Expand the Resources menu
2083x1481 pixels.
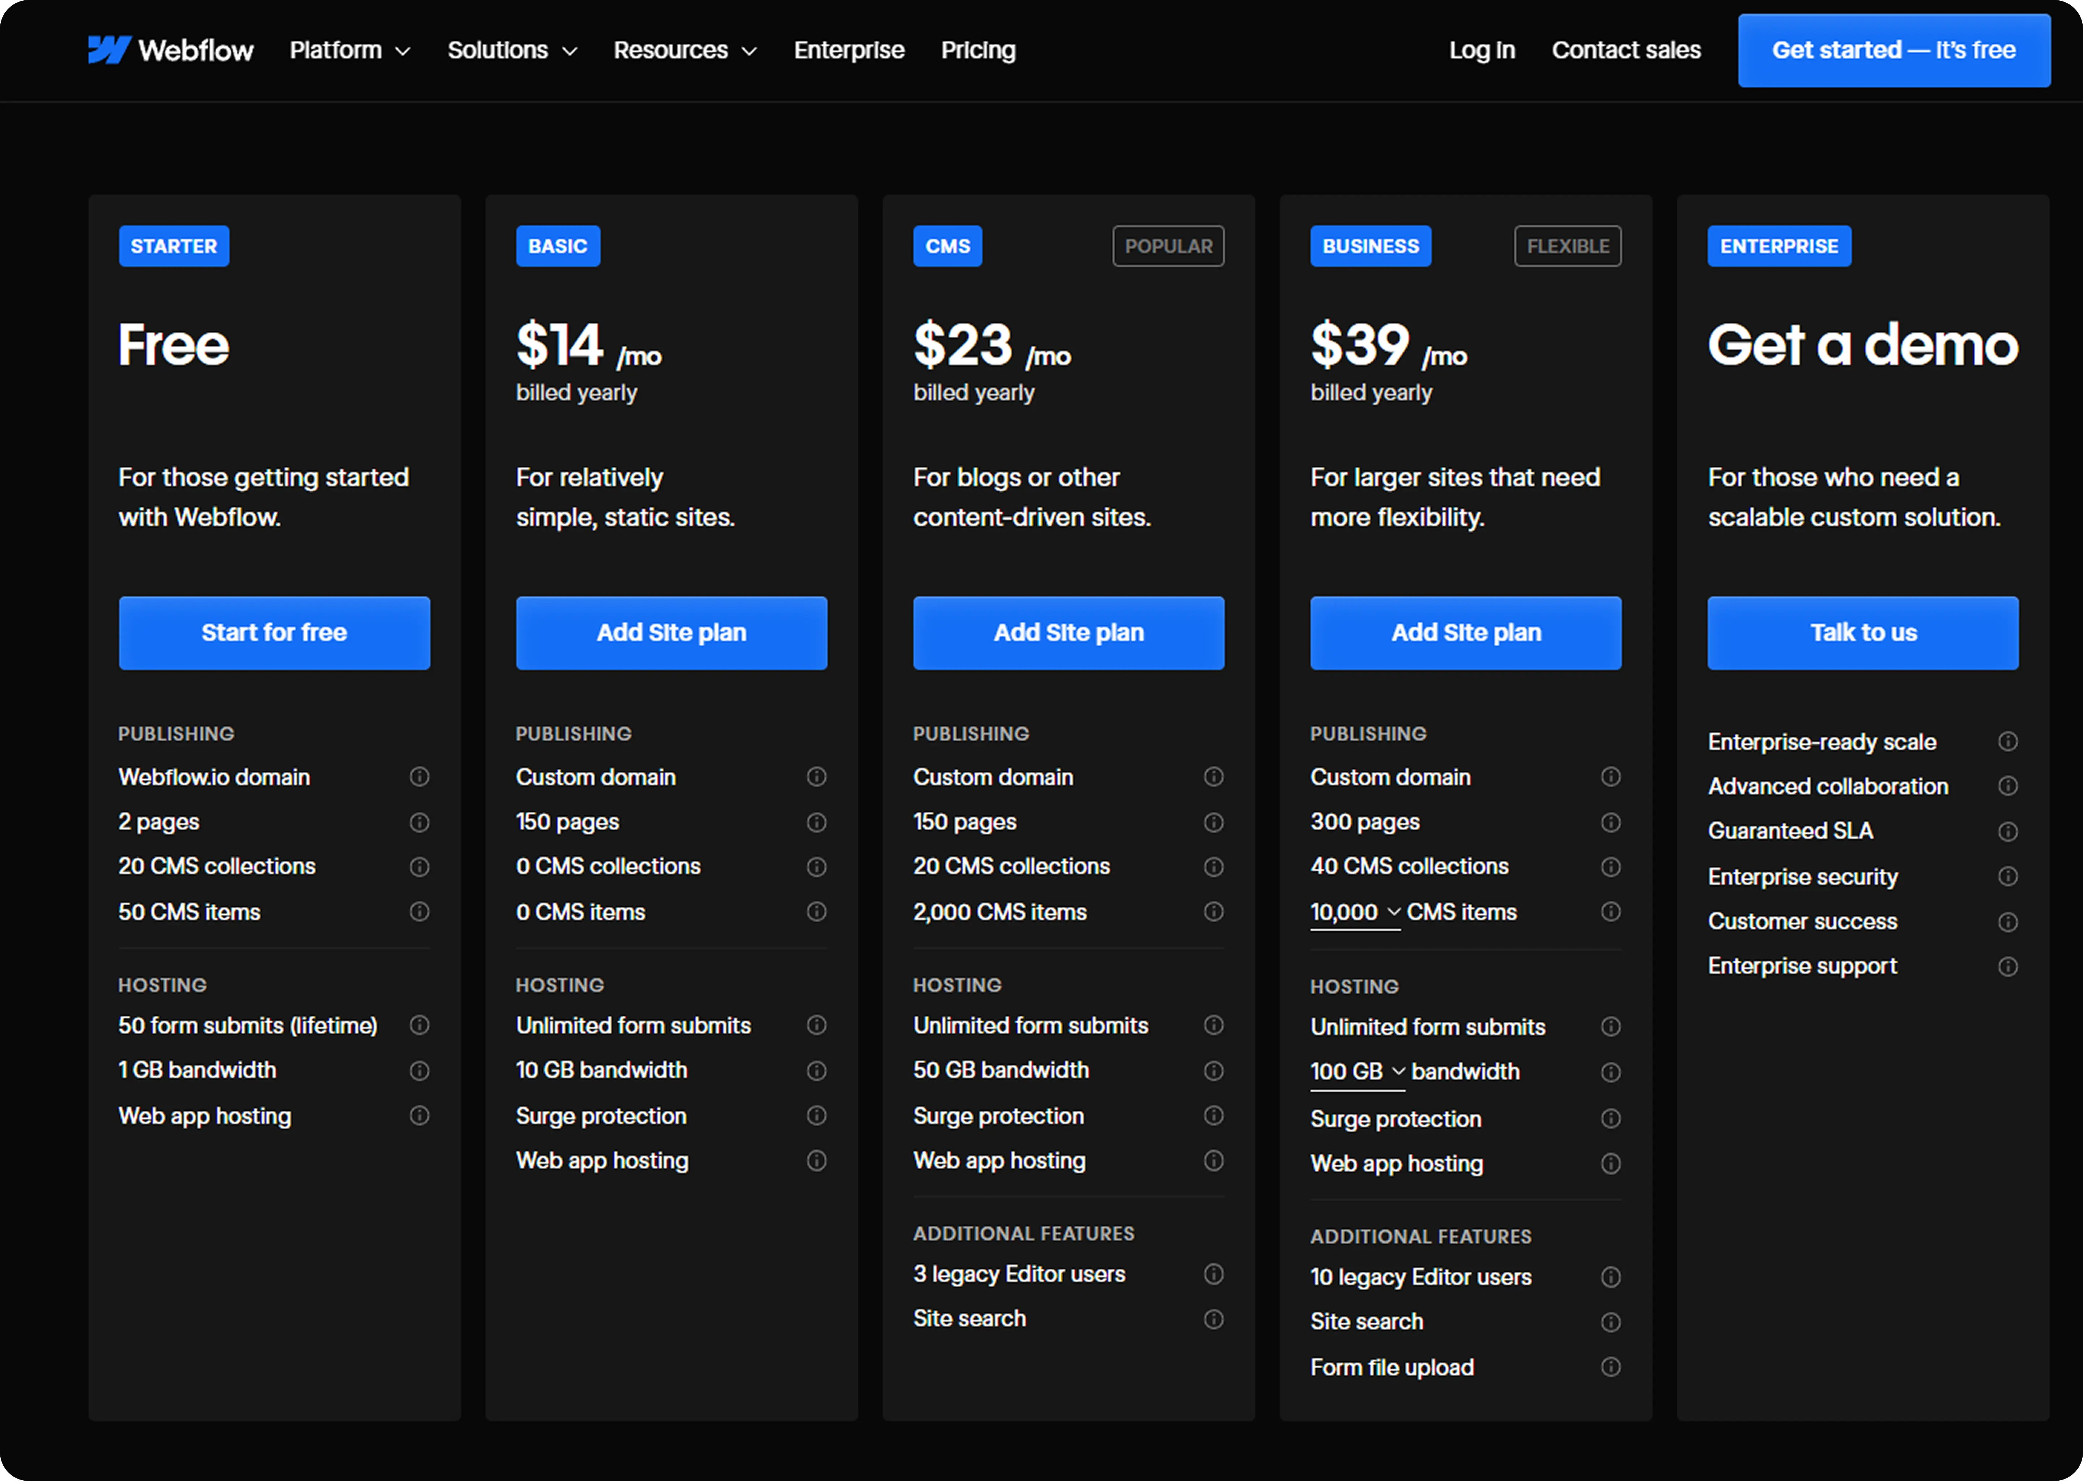685,50
